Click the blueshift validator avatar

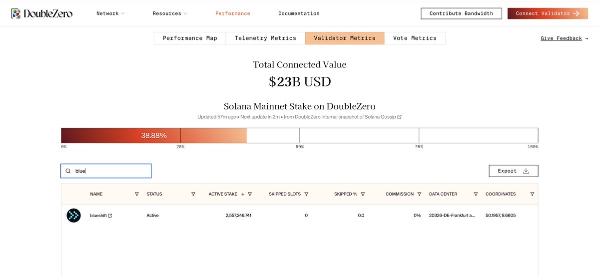pyautogui.click(x=74, y=216)
